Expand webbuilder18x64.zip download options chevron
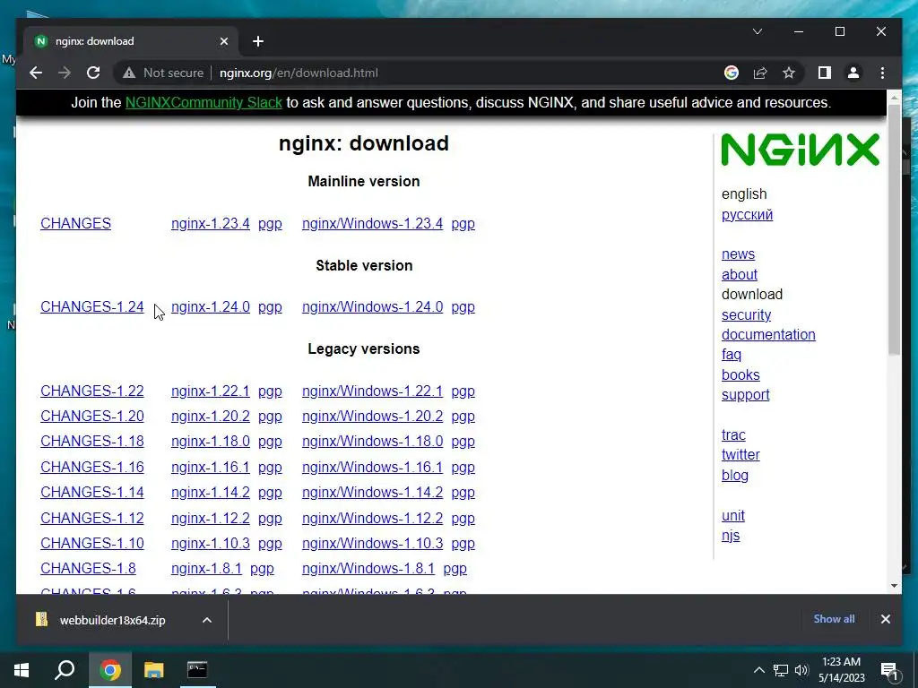Screen dimensions: 918x688 pos(207,620)
